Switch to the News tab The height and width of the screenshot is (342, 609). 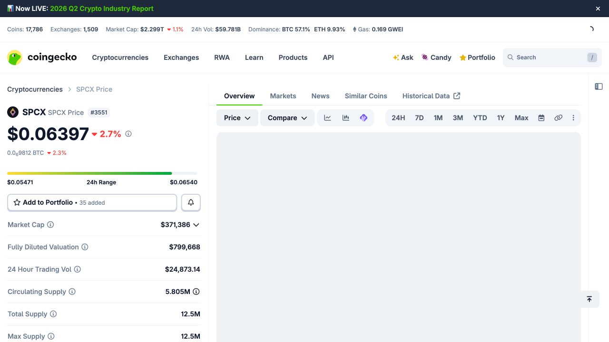tap(321, 96)
